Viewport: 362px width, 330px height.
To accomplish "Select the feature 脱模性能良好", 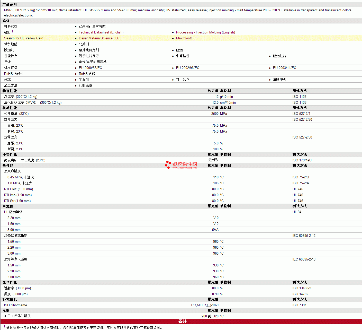I will [89, 56].
